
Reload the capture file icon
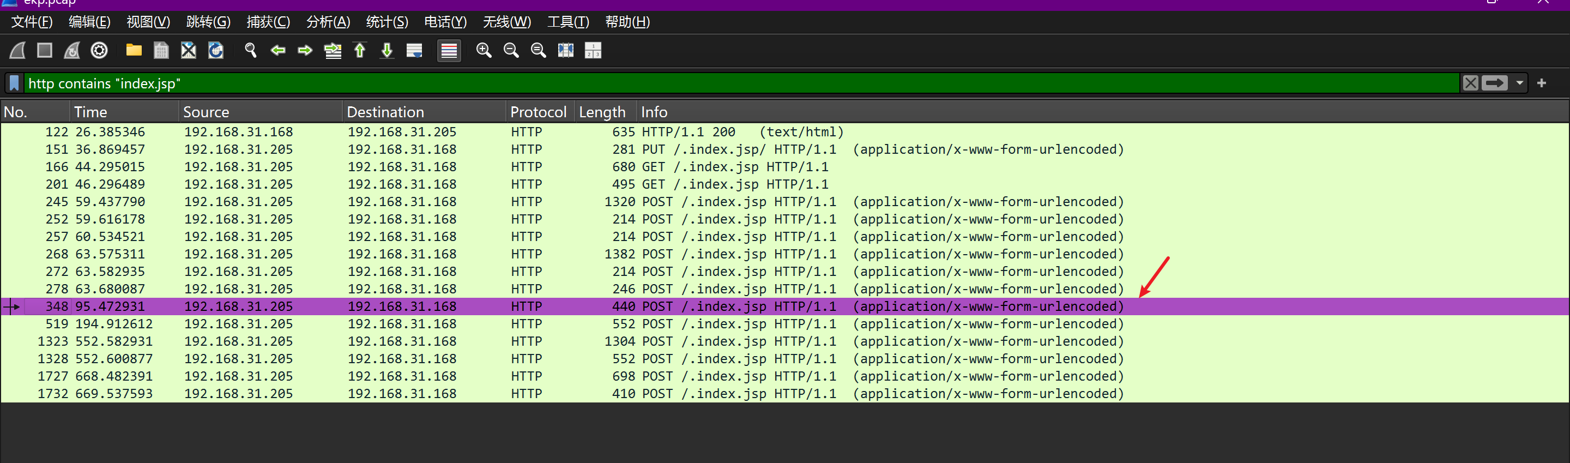click(x=216, y=51)
